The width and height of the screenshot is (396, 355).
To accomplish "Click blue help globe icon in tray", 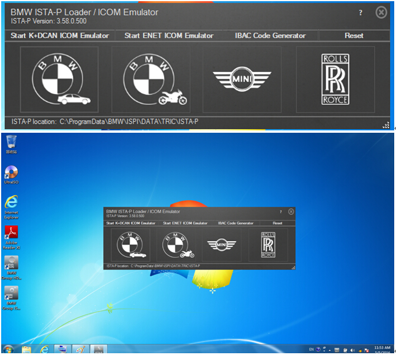I will click(x=318, y=350).
